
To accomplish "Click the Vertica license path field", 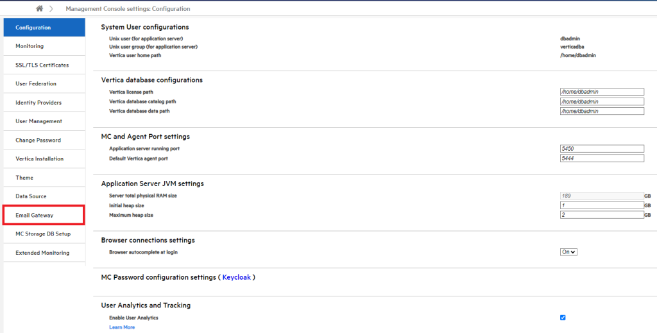I will pos(601,92).
